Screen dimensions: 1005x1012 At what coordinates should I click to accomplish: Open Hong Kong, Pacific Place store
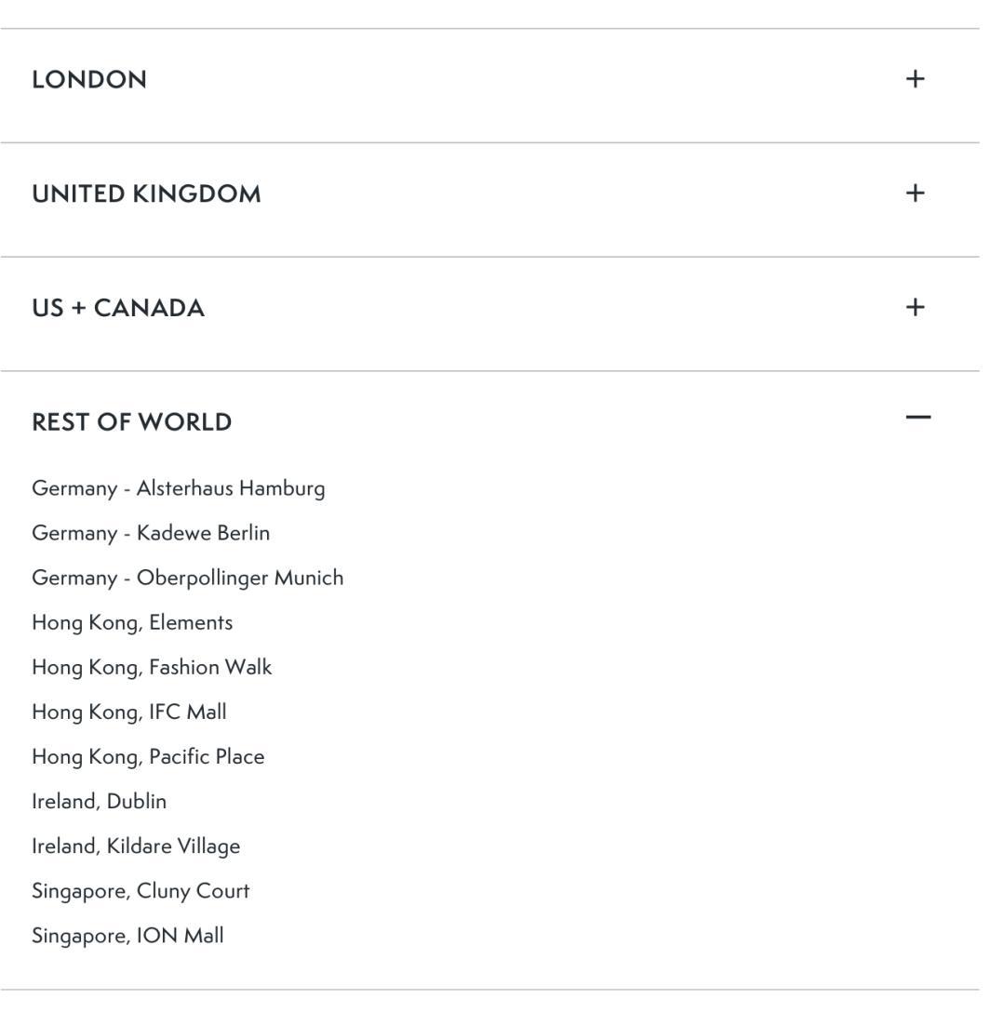tap(148, 756)
